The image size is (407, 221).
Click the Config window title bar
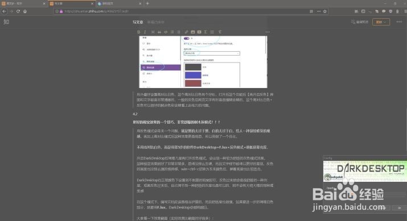pyautogui.click(x=365, y=158)
